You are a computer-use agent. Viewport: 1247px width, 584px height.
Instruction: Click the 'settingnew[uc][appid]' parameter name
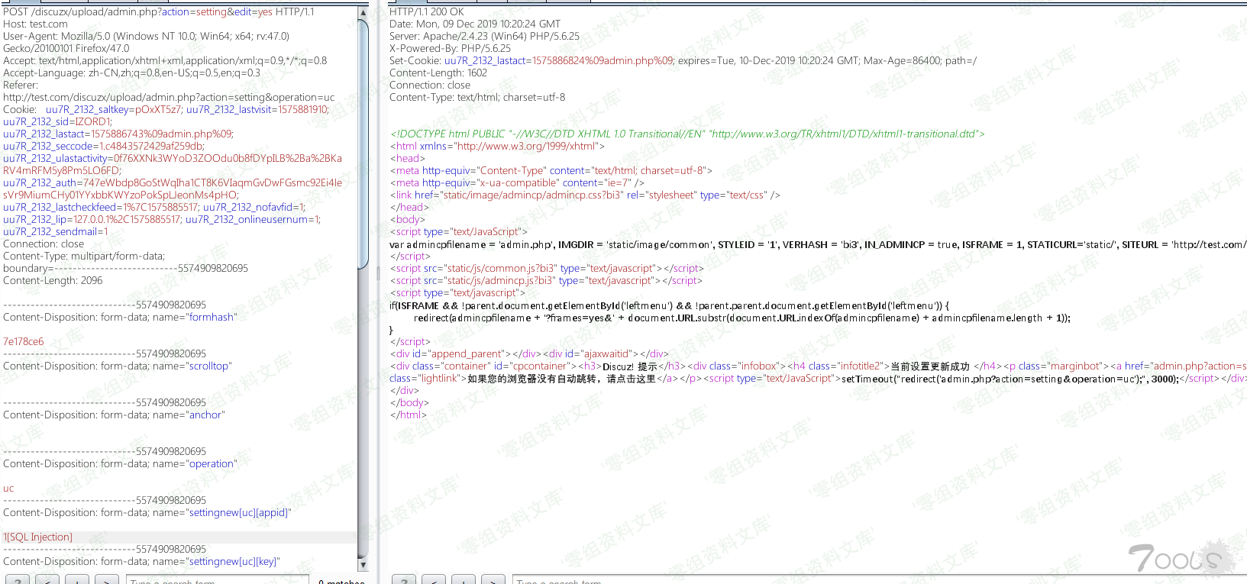[x=240, y=512]
